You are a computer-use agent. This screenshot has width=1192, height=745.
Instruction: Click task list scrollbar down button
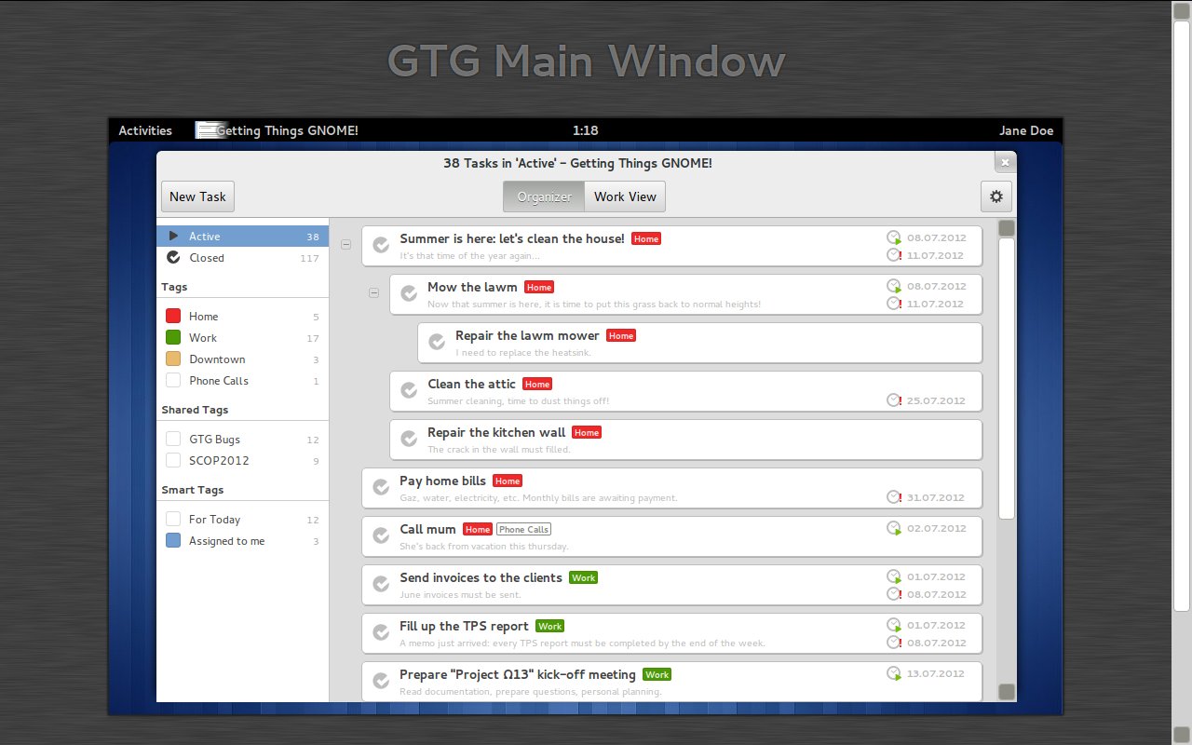point(1007,692)
